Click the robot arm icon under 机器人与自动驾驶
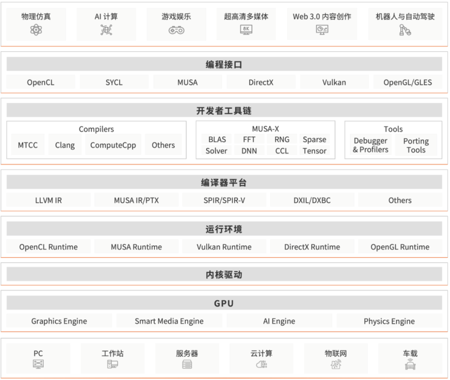 tap(405, 30)
